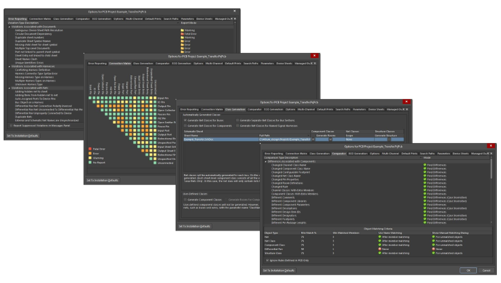Screen dimensions: 501x283
Task: Click red Never icon under Show Manual Matching Dialog
Action: (x=434, y=249)
